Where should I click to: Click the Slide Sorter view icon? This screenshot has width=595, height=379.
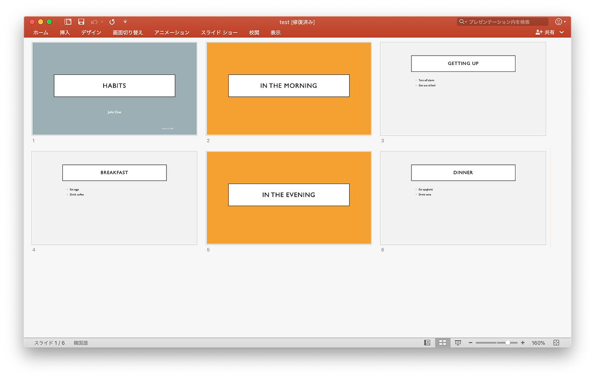click(443, 343)
